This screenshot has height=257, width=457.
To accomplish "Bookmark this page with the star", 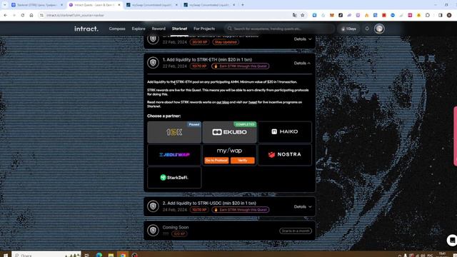I will pyautogui.click(x=303, y=15).
